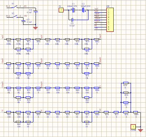Select capacitor C1 symbol
146x137 pixels.
tap(73, 10)
